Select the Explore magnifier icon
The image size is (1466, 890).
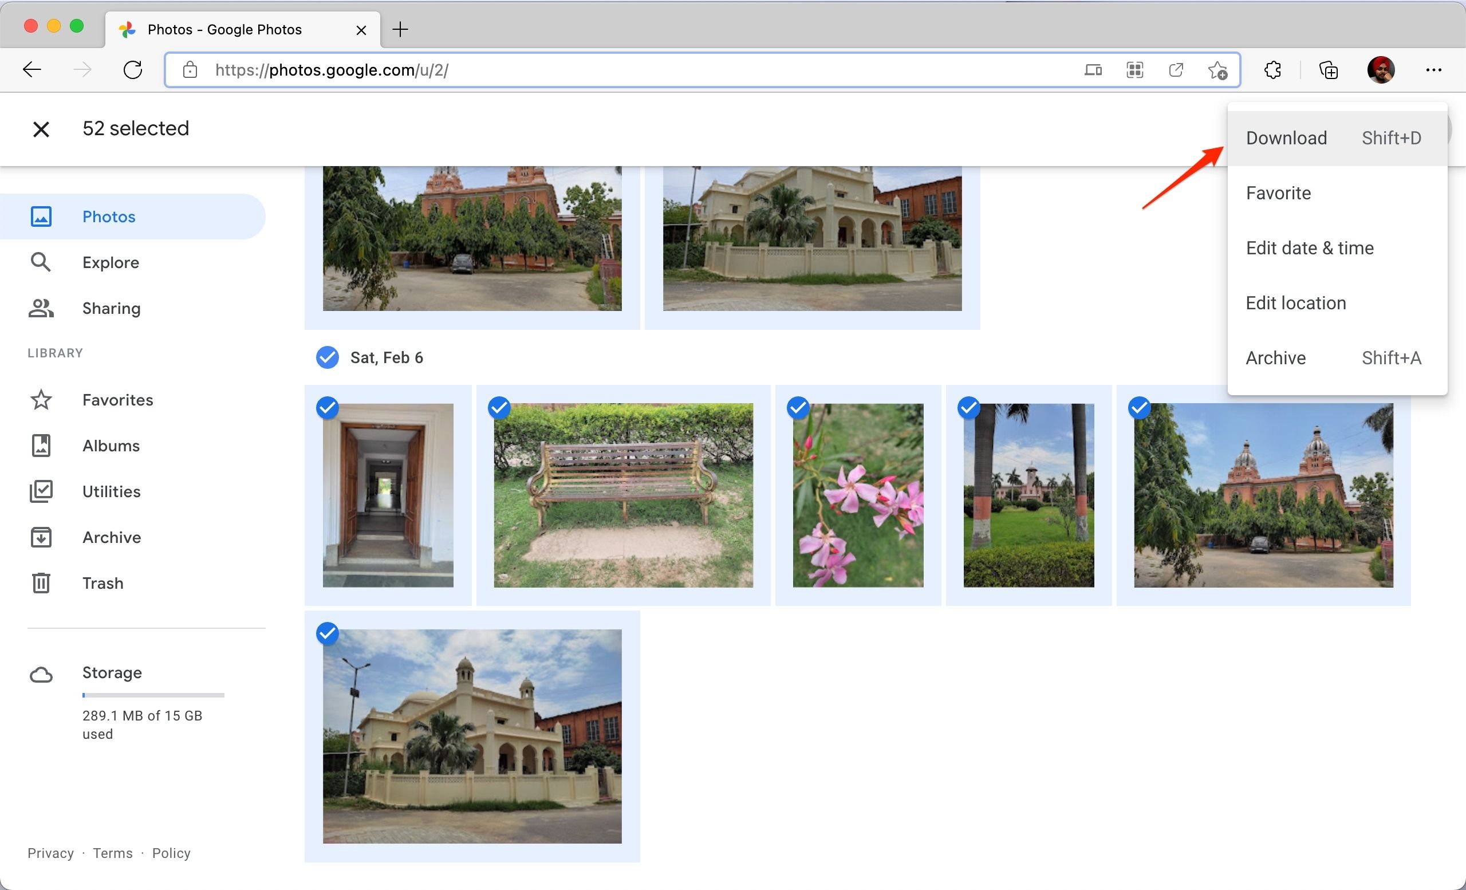click(40, 262)
